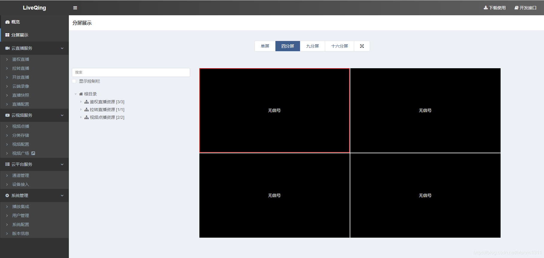
Task: Click the server icon beside 云平台服务
Action: (7, 164)
